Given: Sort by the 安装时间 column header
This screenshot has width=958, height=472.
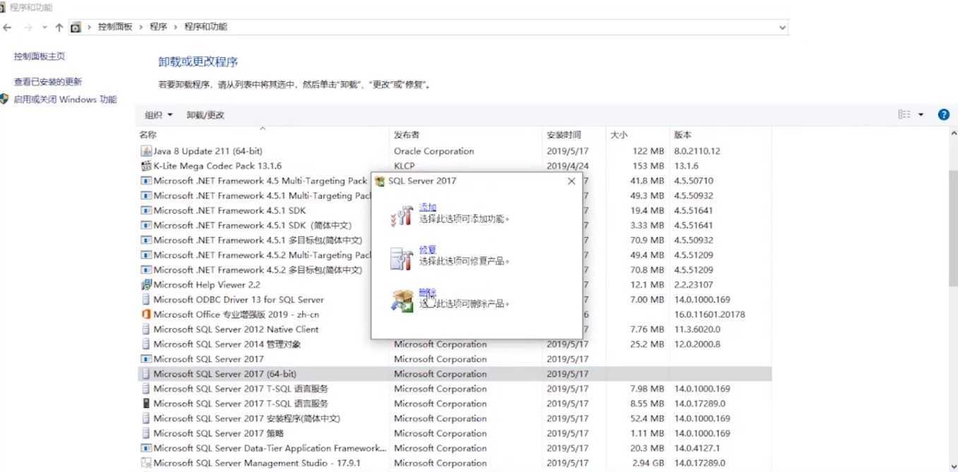Looking at the screenshot, I should coord(563,135).
